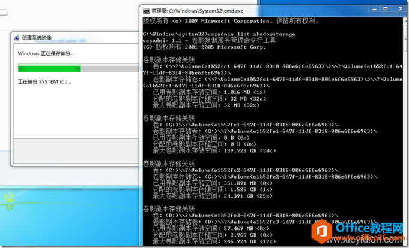
Task: Click text '正在备份 SYSTEM (C:)...'
Action: tap(44, 81)
